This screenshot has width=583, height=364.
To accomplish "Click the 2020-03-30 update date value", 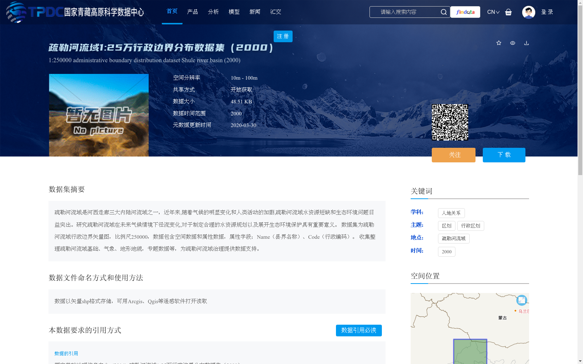I will point(243,125).
